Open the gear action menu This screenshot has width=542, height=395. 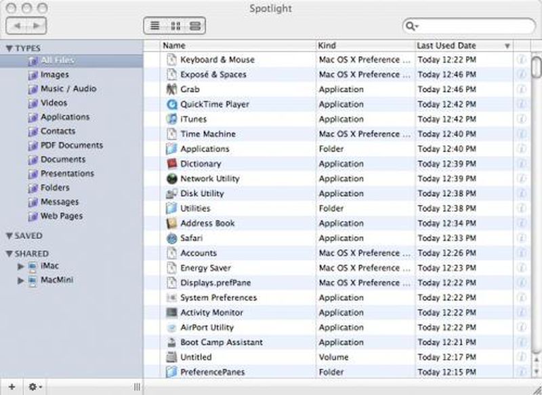click(35, 387)
